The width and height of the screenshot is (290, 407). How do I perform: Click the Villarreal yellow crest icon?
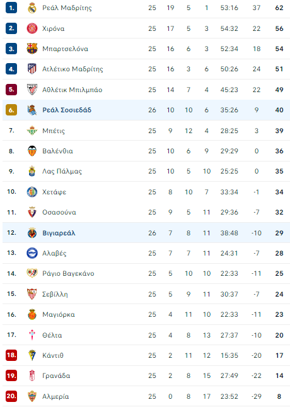(32, 233)
